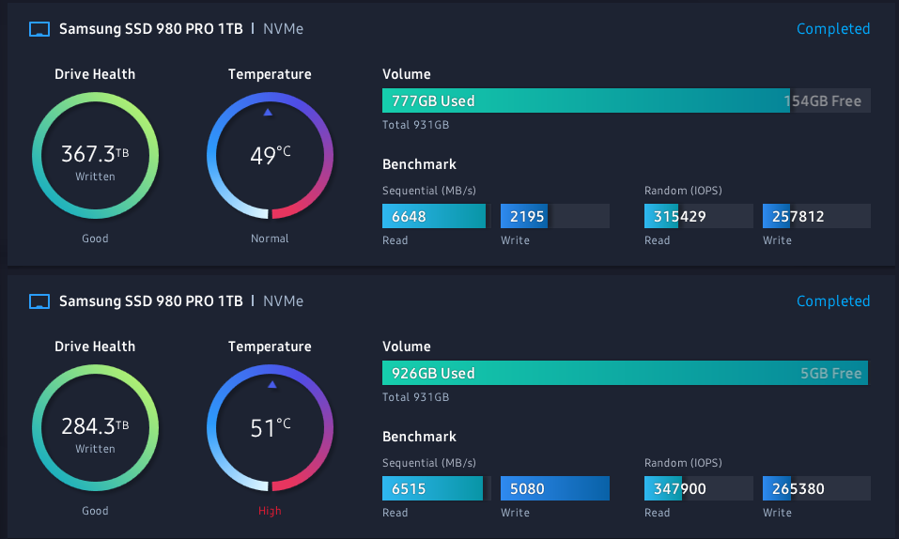Click the Completed link for the 777GB-used drive
Image resolution: width=899 pixels, height=539 pixels.
point(833,29)
